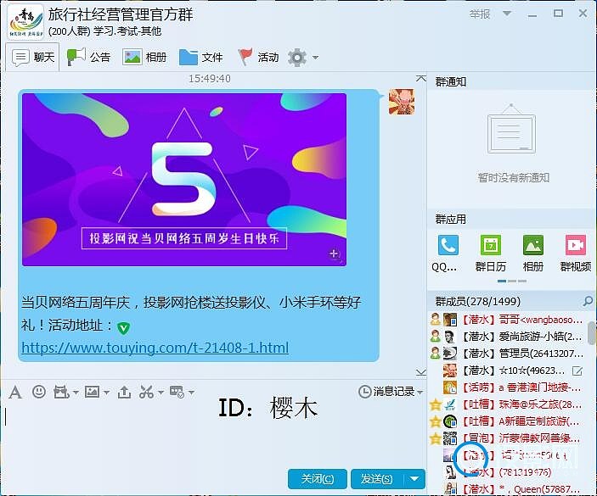
Task: Click the group settings gear icon
Action: click(297, 58)
